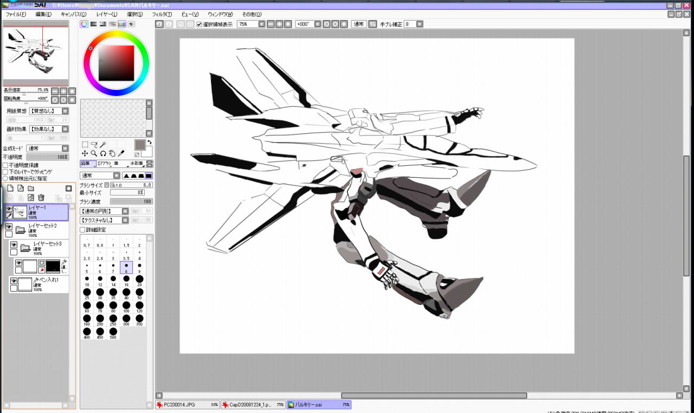Screen dimensions: 694x413
Task: Toggle the 選択領域表示 checkbox
Action: pyautogui.click(x=199, y=24)
